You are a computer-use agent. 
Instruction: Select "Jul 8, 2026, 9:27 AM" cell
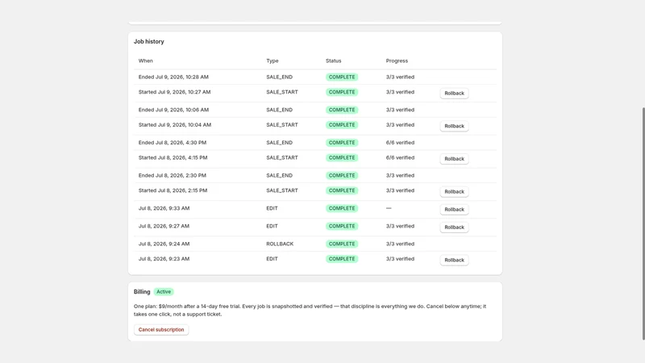pos(164,226)
